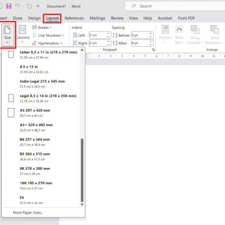Click the Position button

[x=165, y=34]
